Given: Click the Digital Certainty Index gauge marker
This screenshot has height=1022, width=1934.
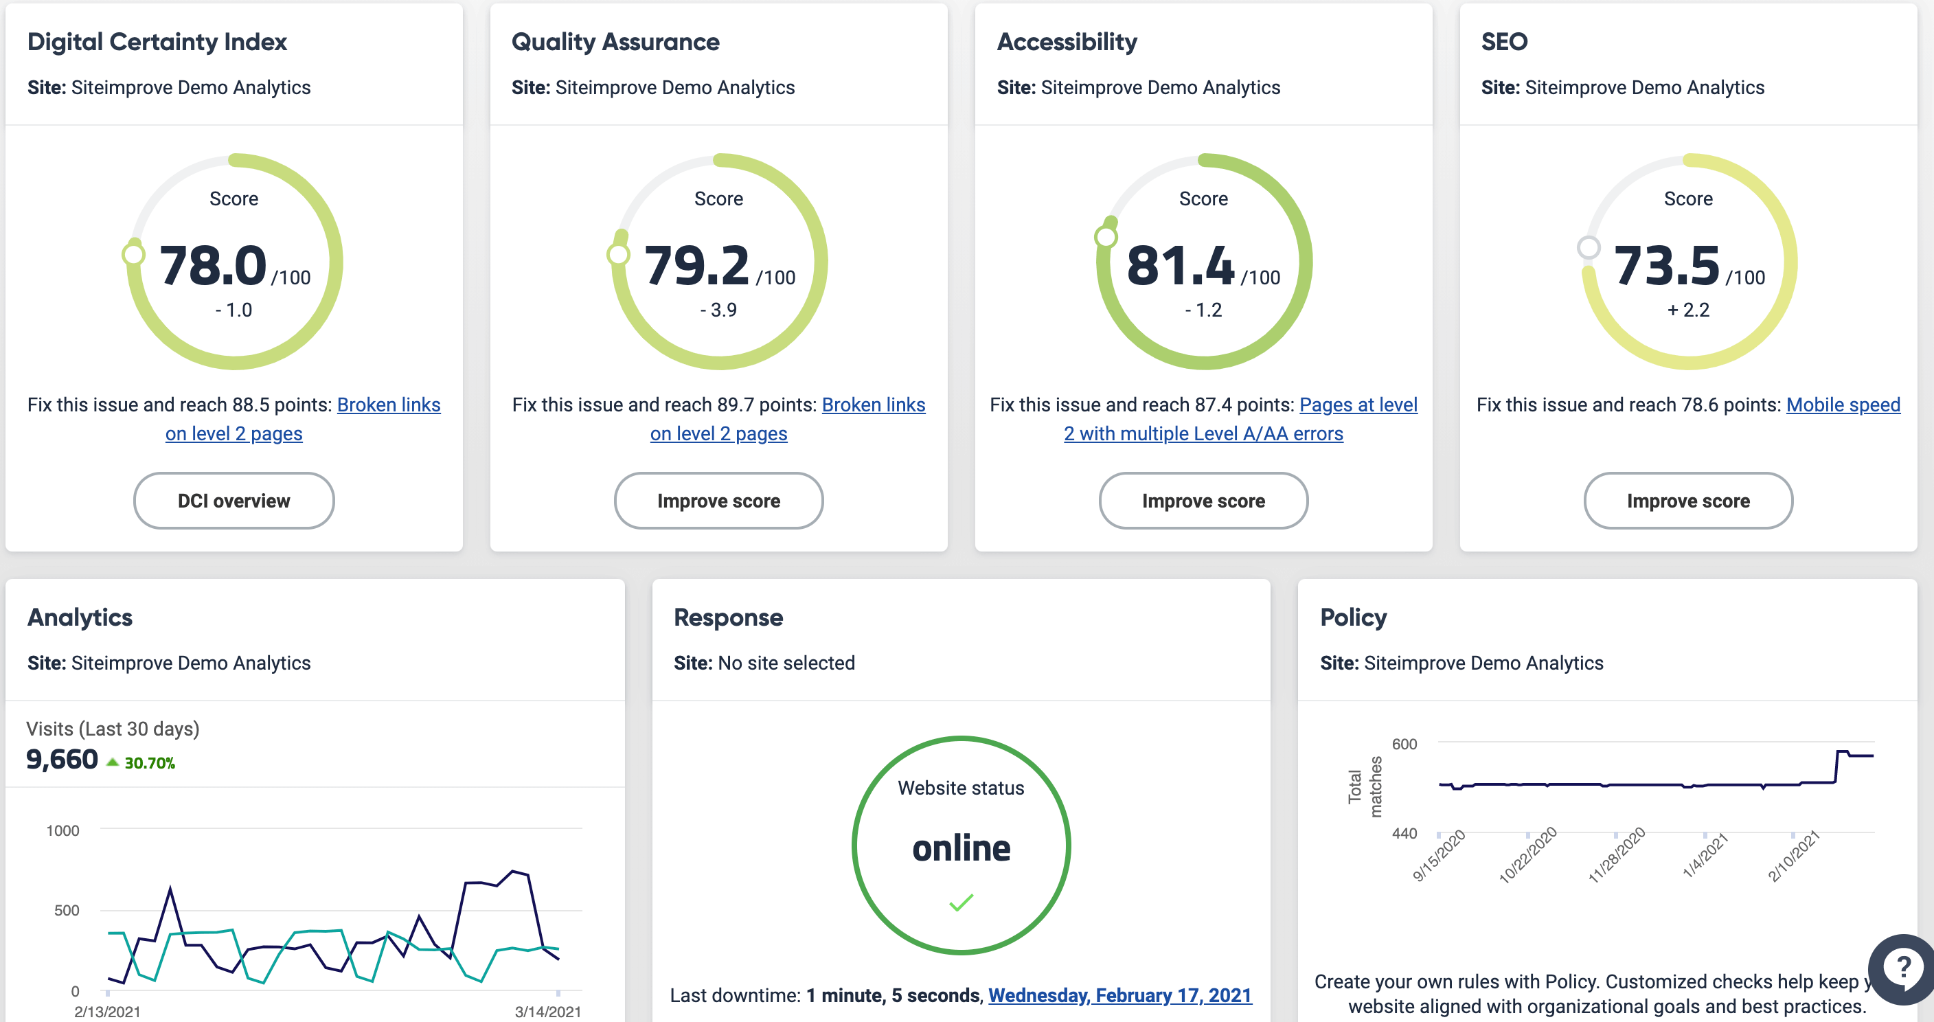Looking at the screenshot, I should pos(134,254).
